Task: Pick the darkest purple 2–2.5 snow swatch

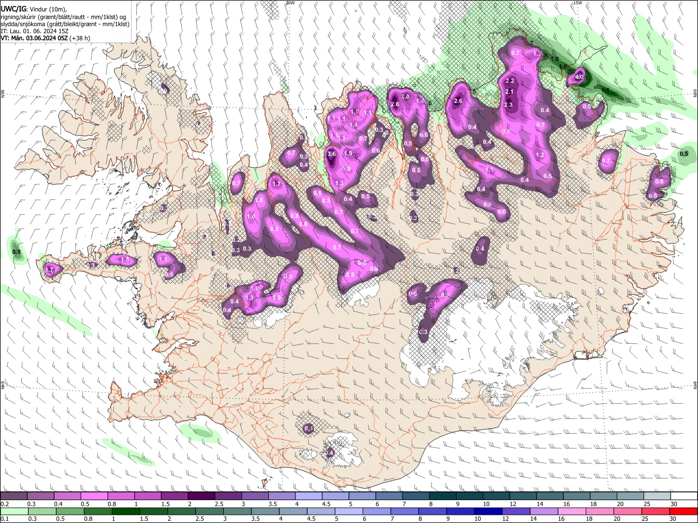Action: pos(201,496)
